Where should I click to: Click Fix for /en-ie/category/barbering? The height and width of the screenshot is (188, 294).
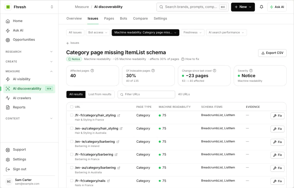[x=277, y=142]
